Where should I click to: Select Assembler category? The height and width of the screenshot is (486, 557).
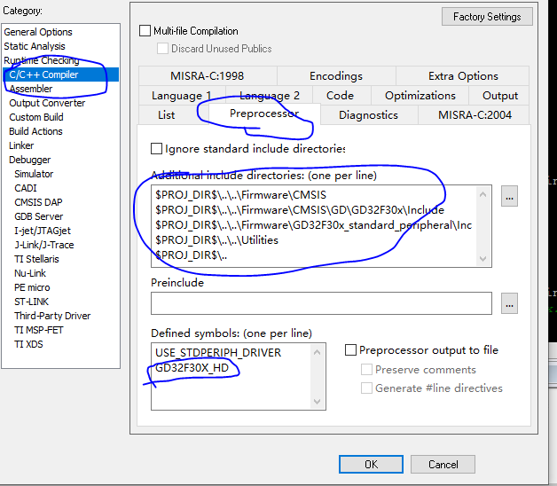click(31, 89)
